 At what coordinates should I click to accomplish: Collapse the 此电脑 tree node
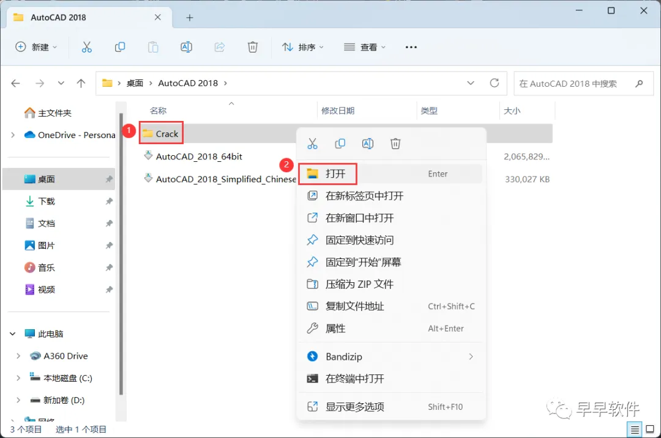13,334
